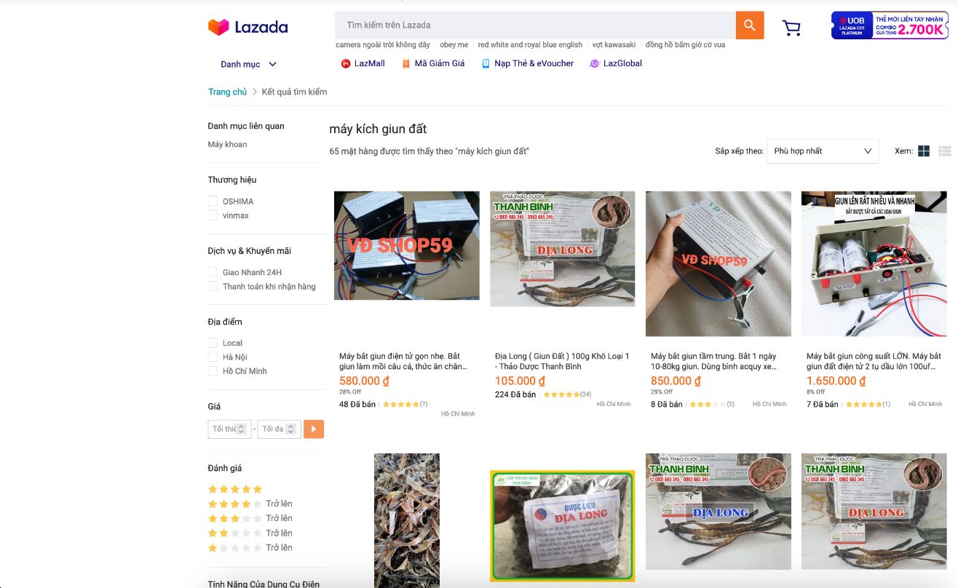
Task: Open Mã Giảm Giá menu item
Action: 433,63
